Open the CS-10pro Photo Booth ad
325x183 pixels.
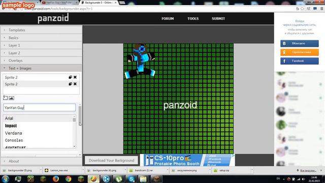pyautogui.click(x=187, y=160)
